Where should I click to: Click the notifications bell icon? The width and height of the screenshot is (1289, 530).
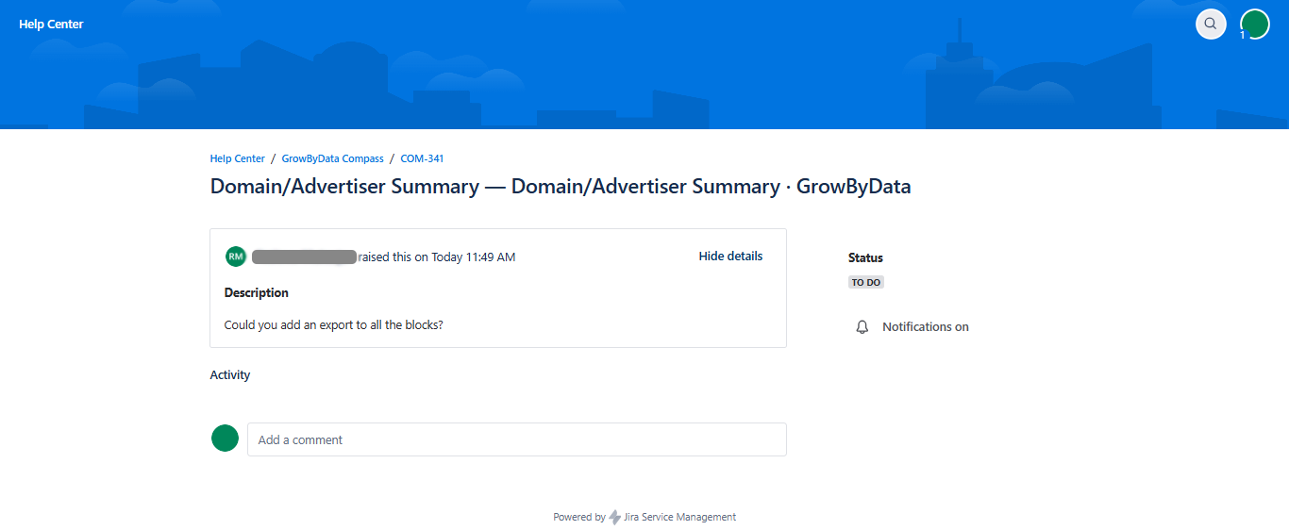[x=862, y=327]
